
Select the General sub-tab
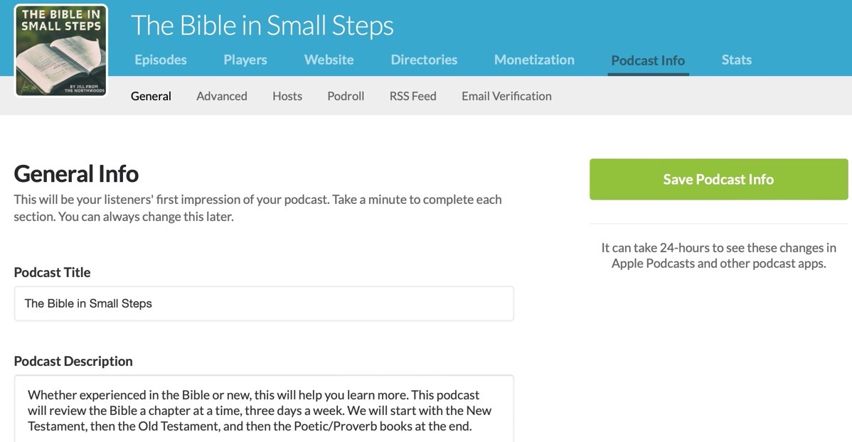(x=151, y=96)
